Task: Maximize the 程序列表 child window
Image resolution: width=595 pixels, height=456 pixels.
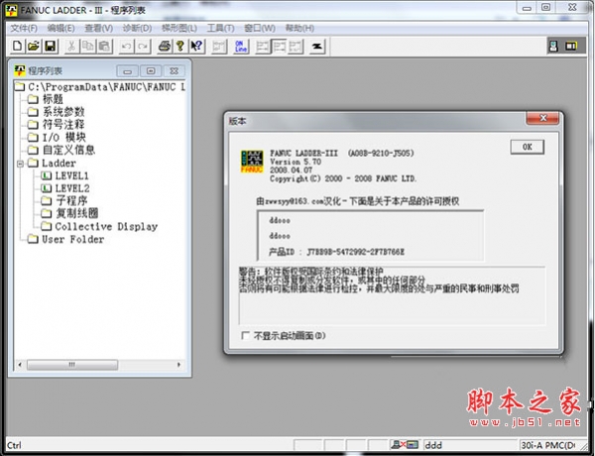Action: coord(151,71)
